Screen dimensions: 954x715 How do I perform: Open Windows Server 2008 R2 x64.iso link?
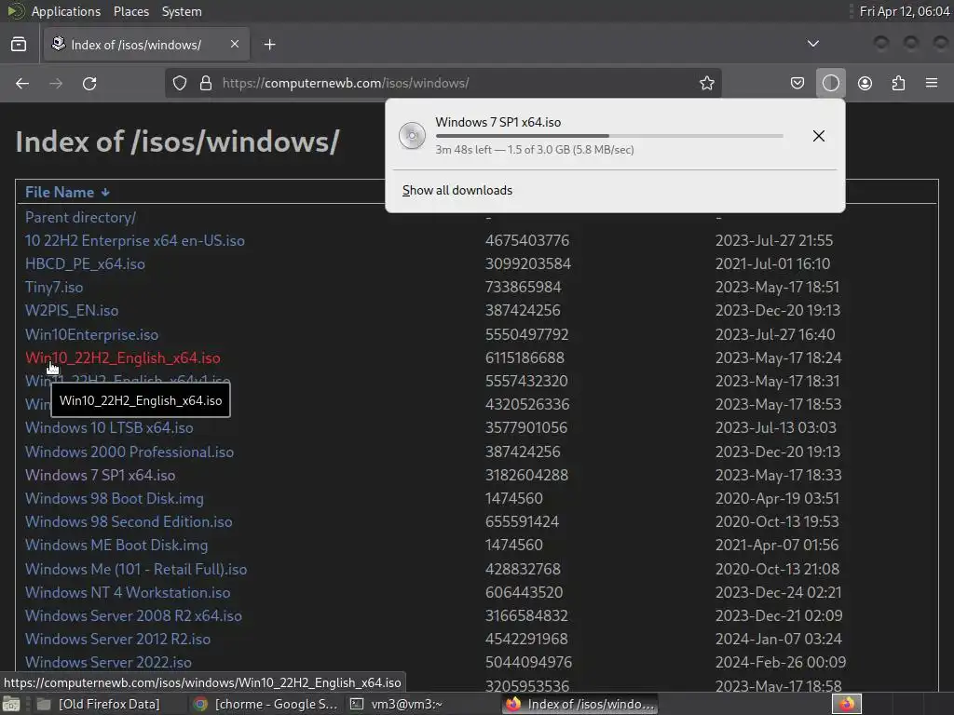(133, 615)
